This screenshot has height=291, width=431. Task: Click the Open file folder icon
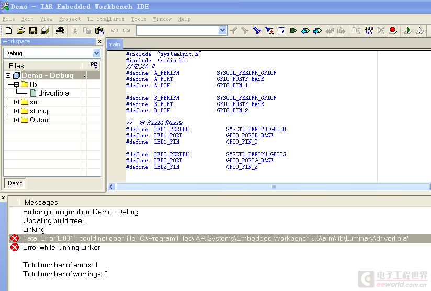pos(20,30)
